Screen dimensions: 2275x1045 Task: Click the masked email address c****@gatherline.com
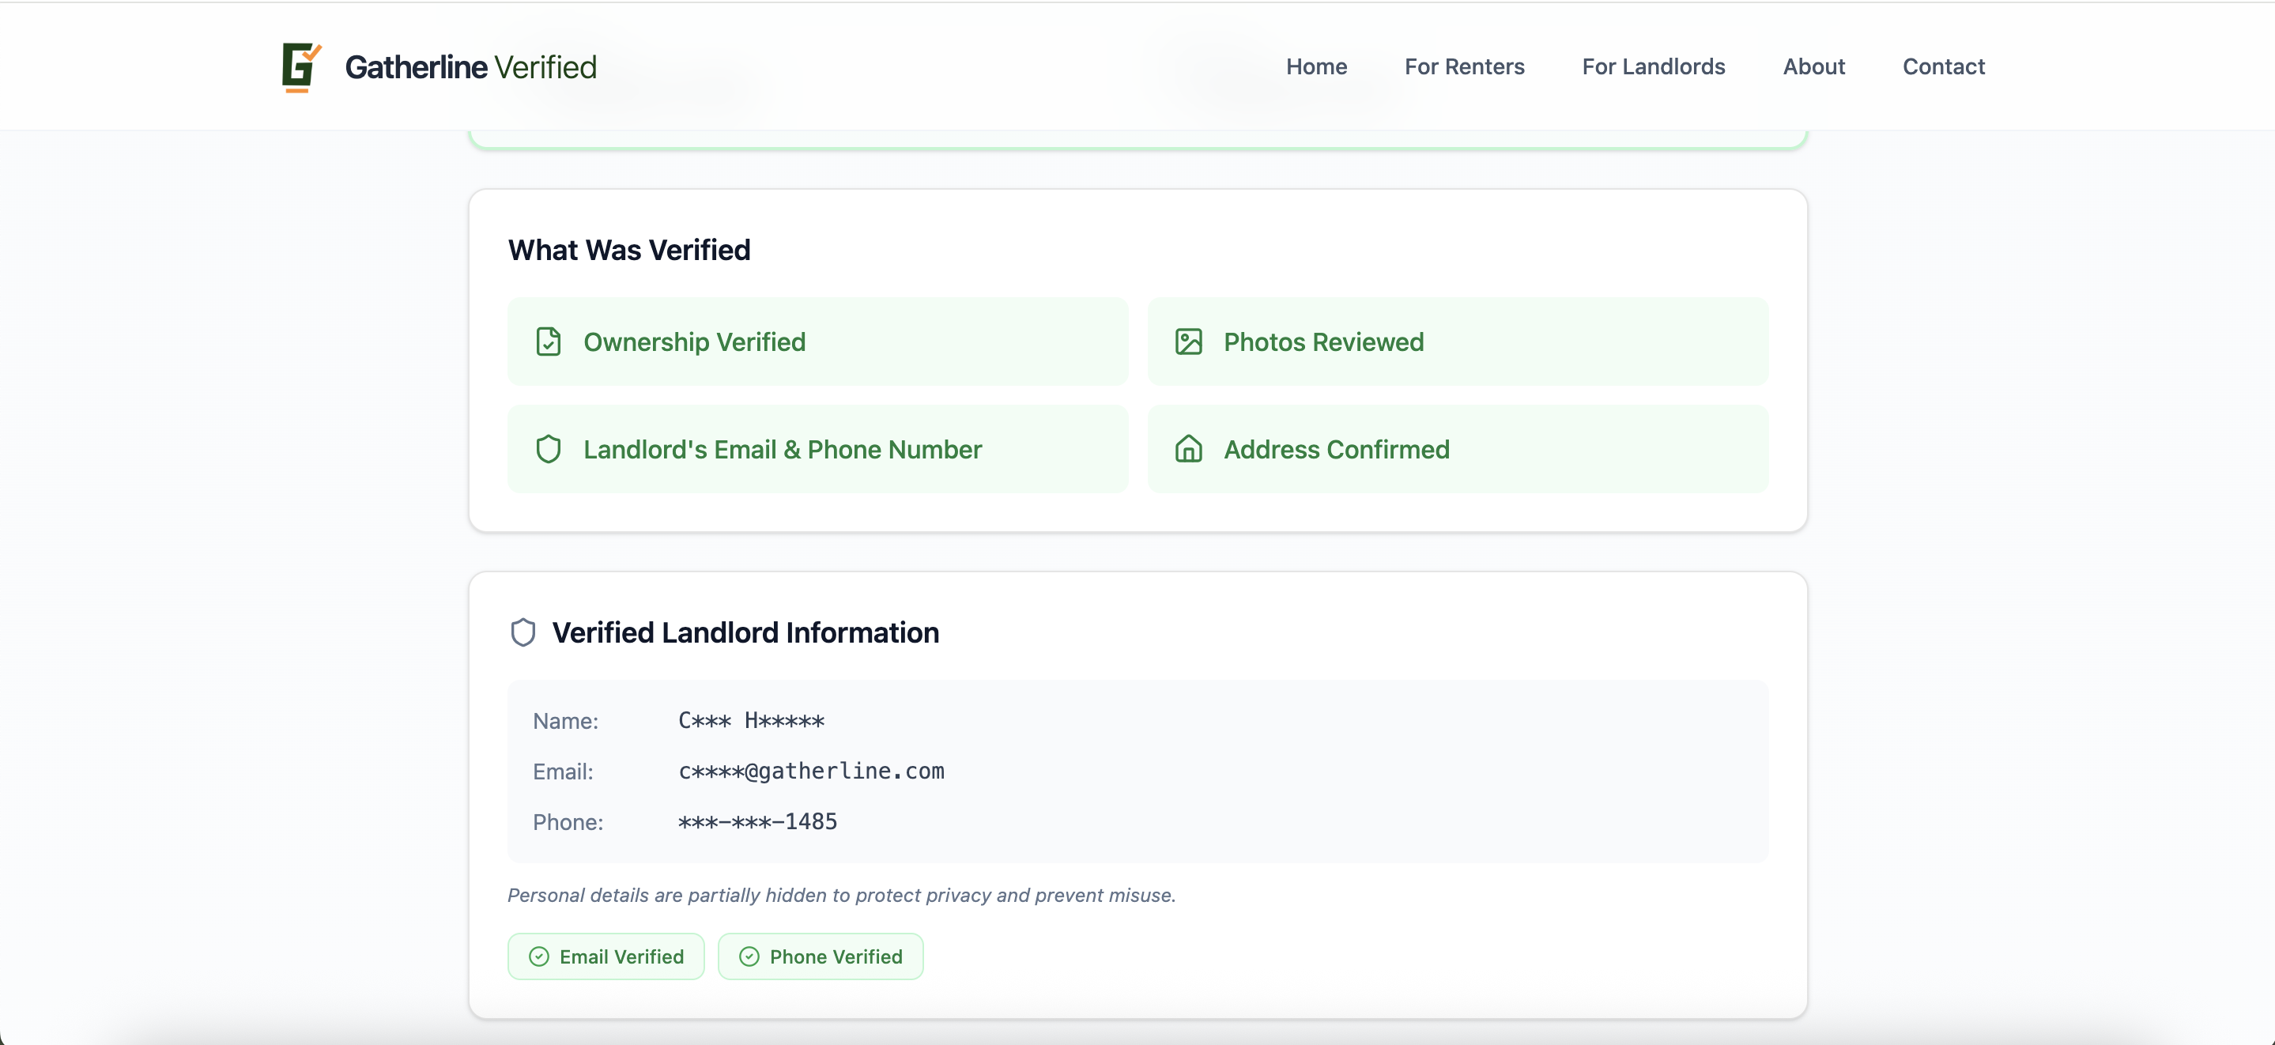[x=812, y=770]
